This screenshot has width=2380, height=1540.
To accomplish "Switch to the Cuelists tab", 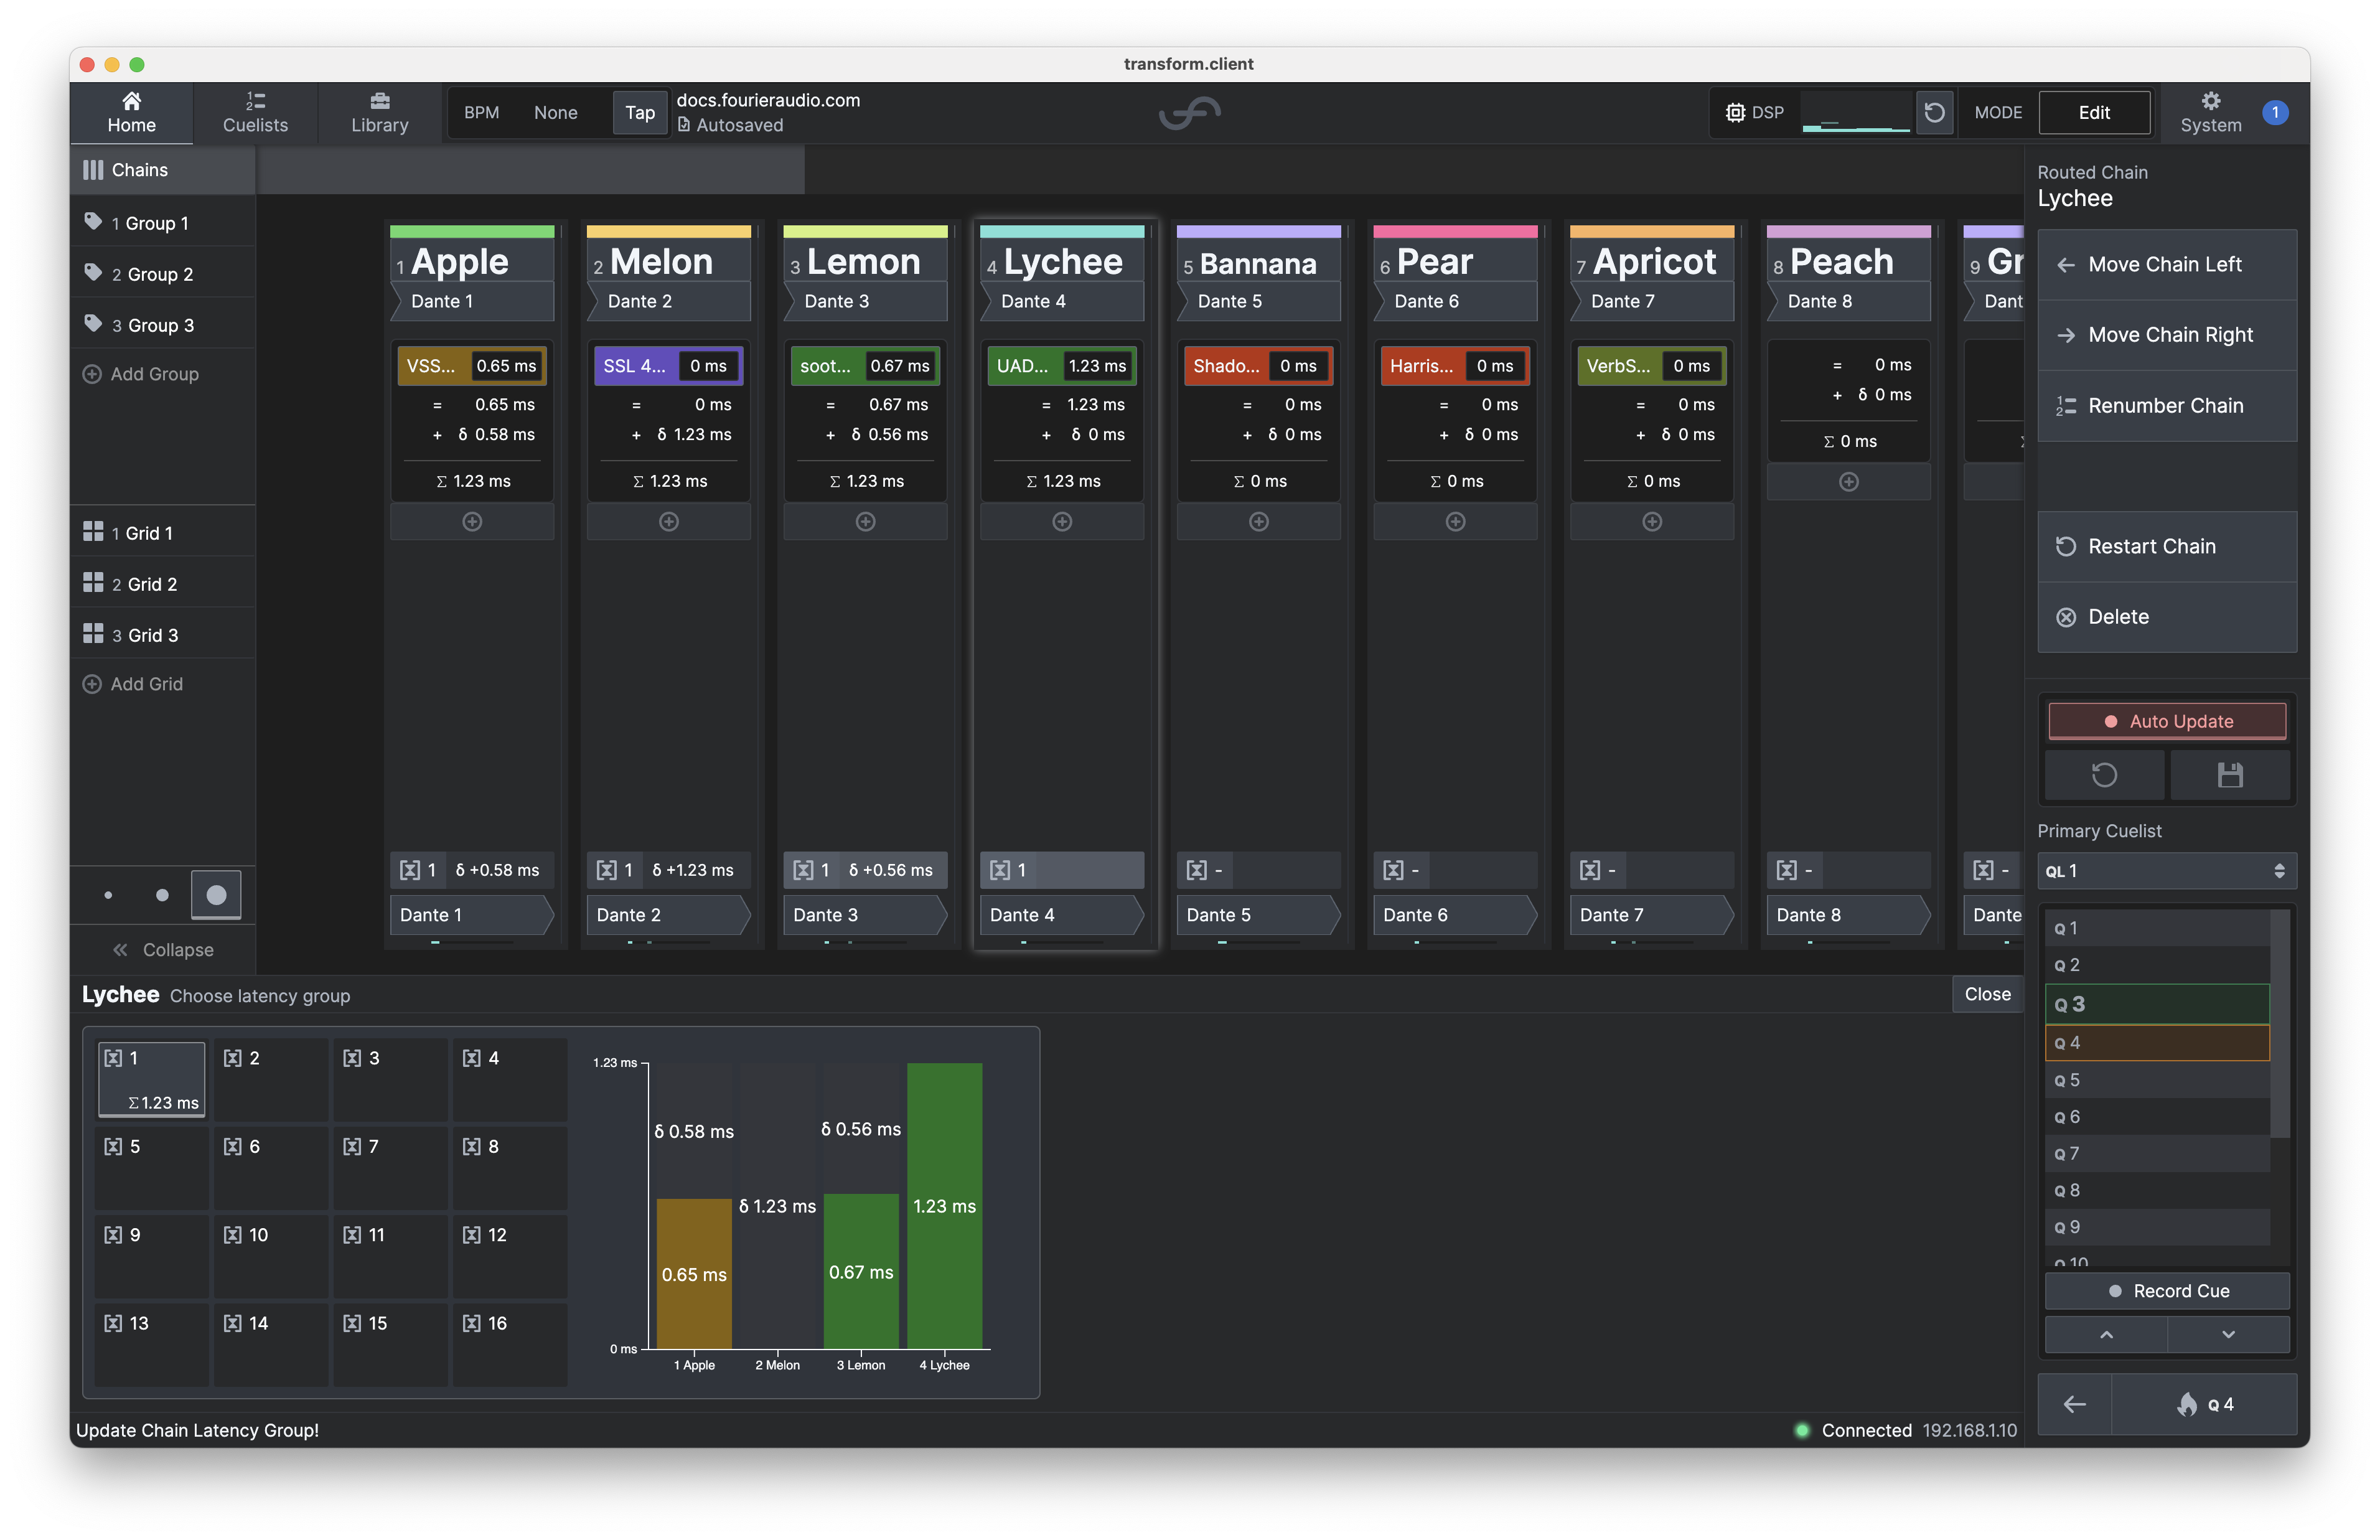I will point(255,112).
